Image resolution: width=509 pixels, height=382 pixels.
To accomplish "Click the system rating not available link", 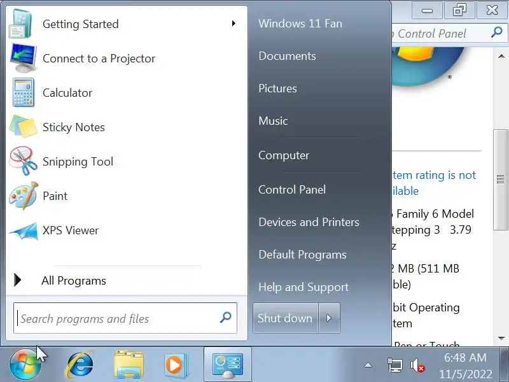I will tap(434, 183).
